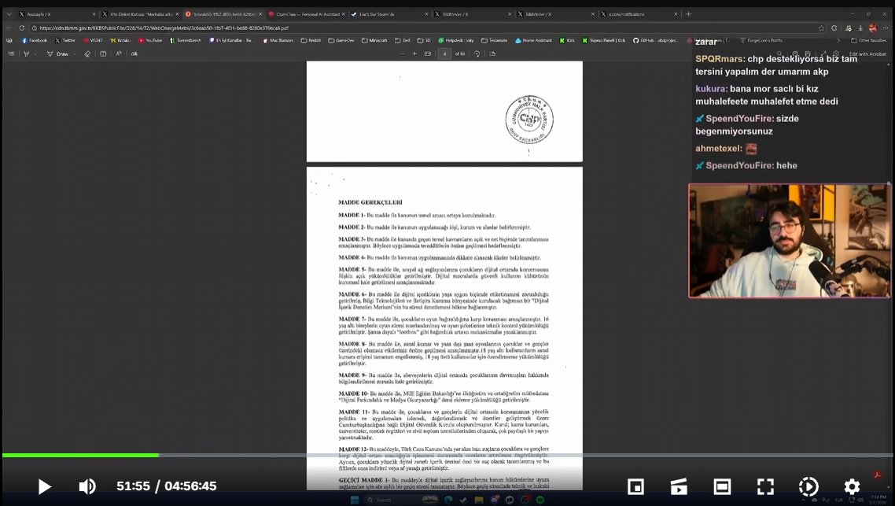The width and height of the screenshot is (895, 506).
Task: Seek on the video progress bar
Action: coord(447,455)
